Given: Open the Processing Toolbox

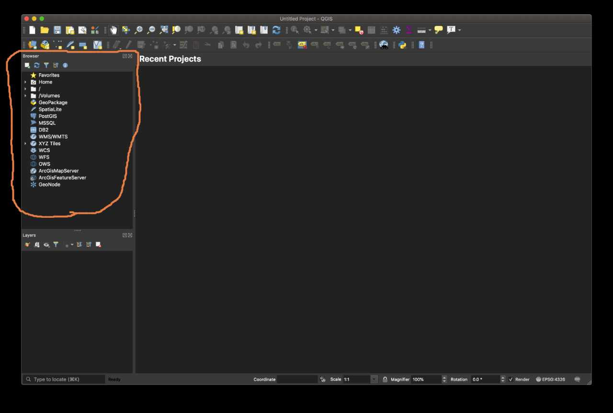Looking at the screenshot, I should 396,30.
